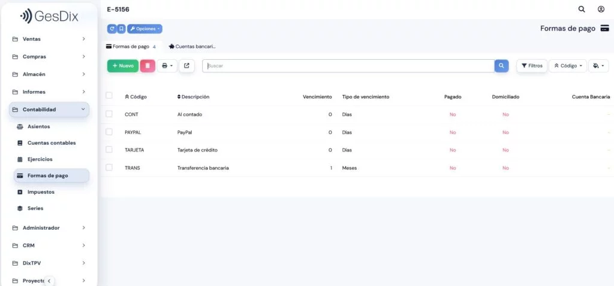The width and height of the screenshot is (614, 286).
Task: Open the Código sort order dropdown
Action: [x=568, y=66]
